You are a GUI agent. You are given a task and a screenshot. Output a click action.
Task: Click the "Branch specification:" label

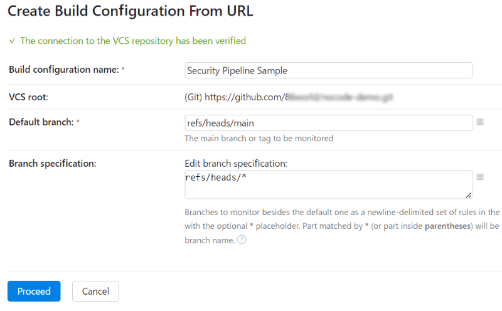52,163
